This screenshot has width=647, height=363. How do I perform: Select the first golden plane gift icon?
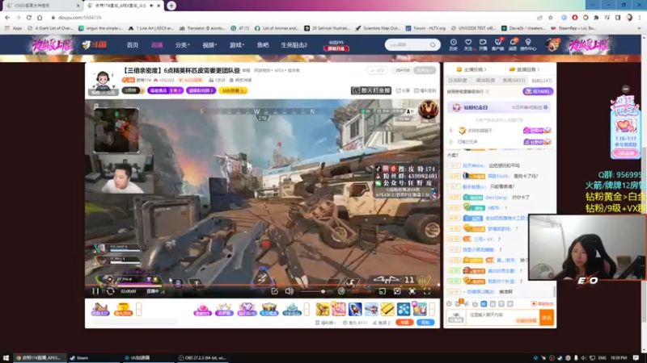[x=323, y=309]
